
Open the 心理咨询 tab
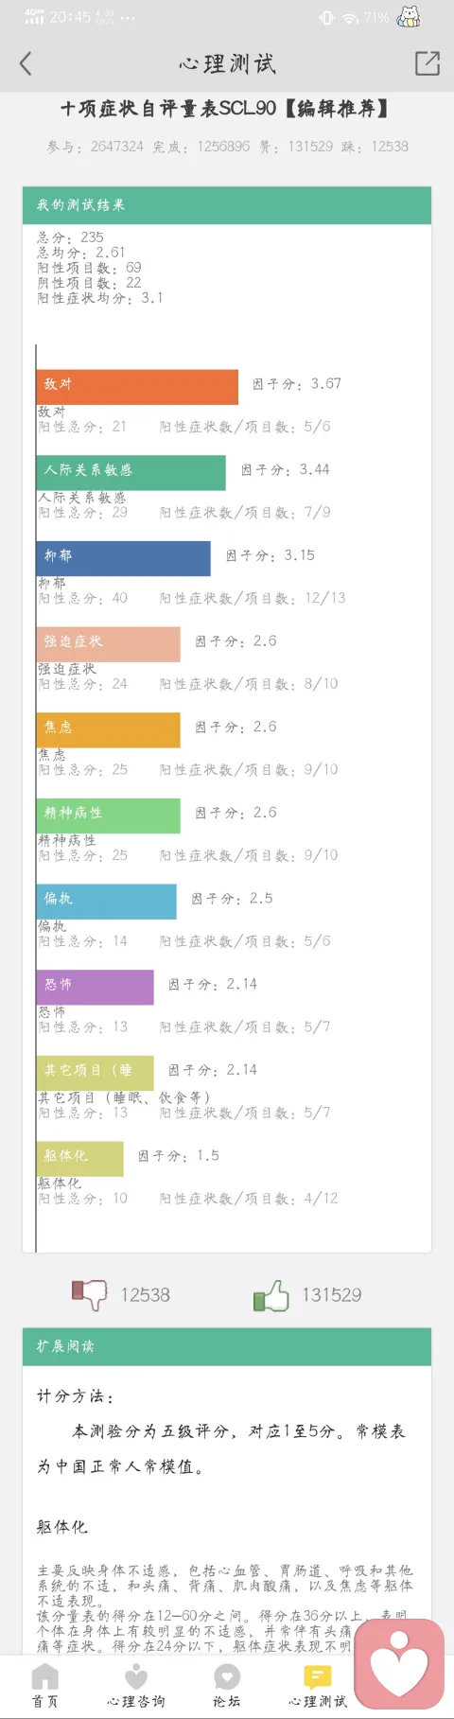tap(136, 1685)
